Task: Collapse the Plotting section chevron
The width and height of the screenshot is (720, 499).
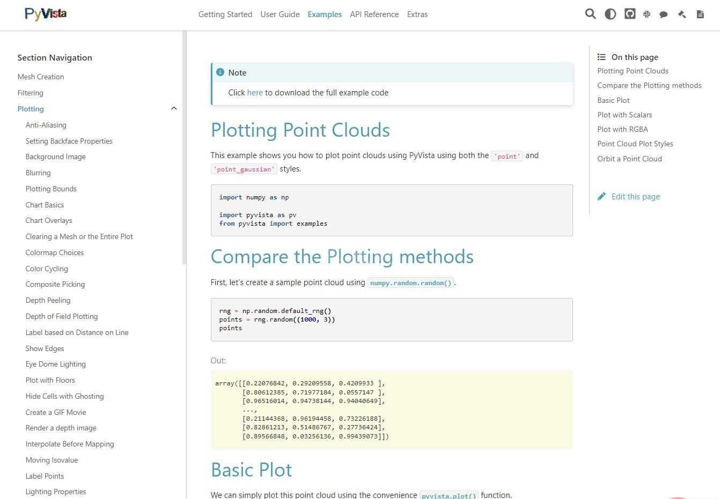Action: click(173, 109)
